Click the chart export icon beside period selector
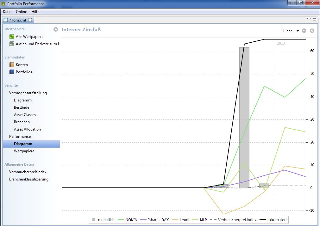The height and width of the screenshot is (226, 320). point(304,31)
